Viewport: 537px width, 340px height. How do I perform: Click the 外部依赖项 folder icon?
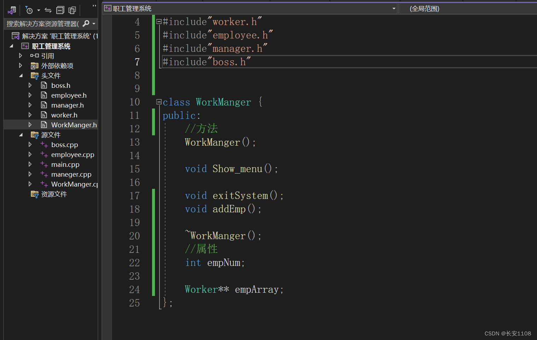point(35,66)
